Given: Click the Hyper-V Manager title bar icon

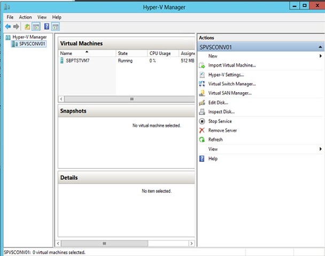Looking at the screenshot, I should (7, 7).
